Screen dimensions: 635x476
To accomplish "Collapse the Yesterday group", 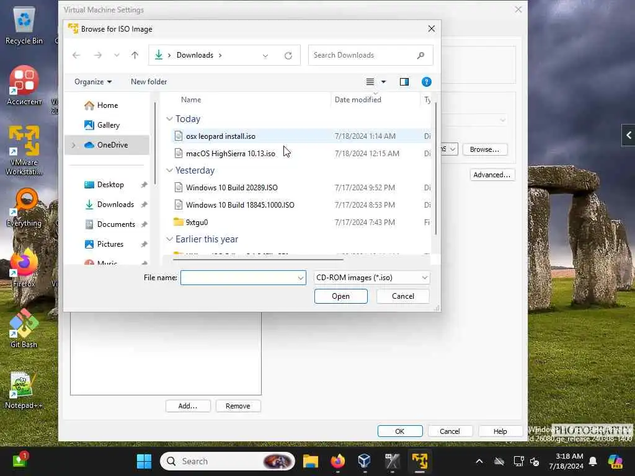I will (169, 170).
